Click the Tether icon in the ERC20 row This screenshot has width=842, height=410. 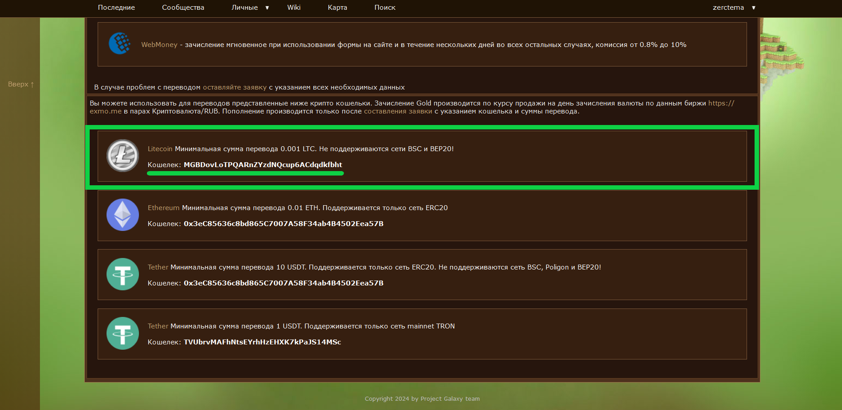coord(123,274)
